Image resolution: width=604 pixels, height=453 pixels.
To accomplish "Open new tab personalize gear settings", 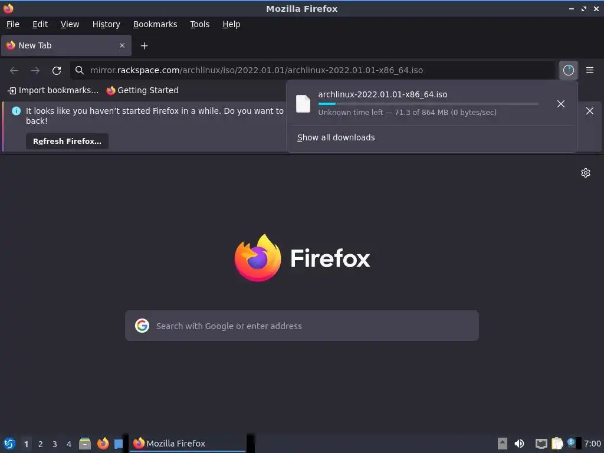I will coord(586,173).
